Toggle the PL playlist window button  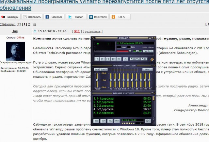151,51
